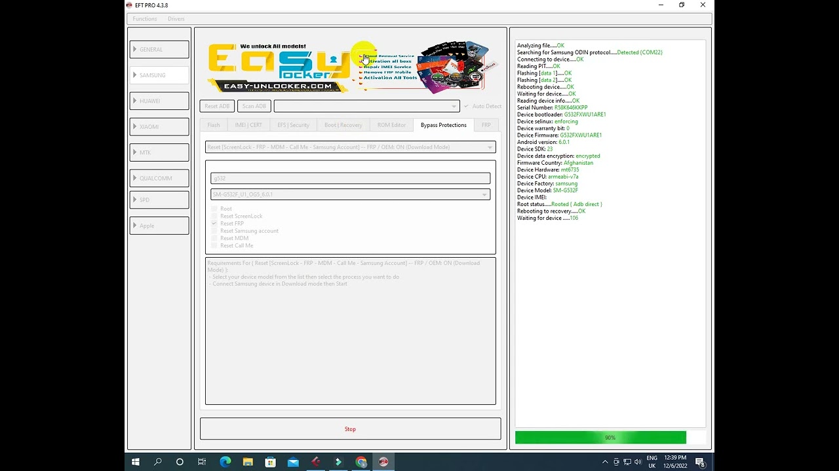Open the GENERAL sidebar section

159,49
